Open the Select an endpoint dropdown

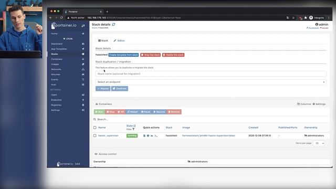pos(211,82)
